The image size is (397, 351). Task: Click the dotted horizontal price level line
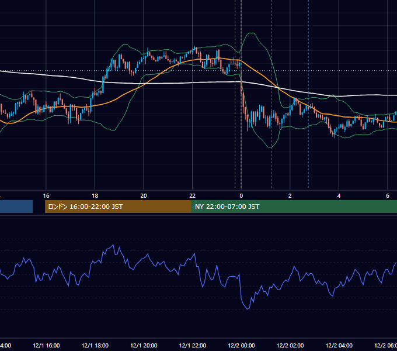tap(198, 71)
